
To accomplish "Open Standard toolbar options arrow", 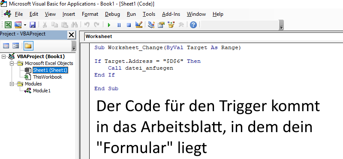I will click(282, 25).
